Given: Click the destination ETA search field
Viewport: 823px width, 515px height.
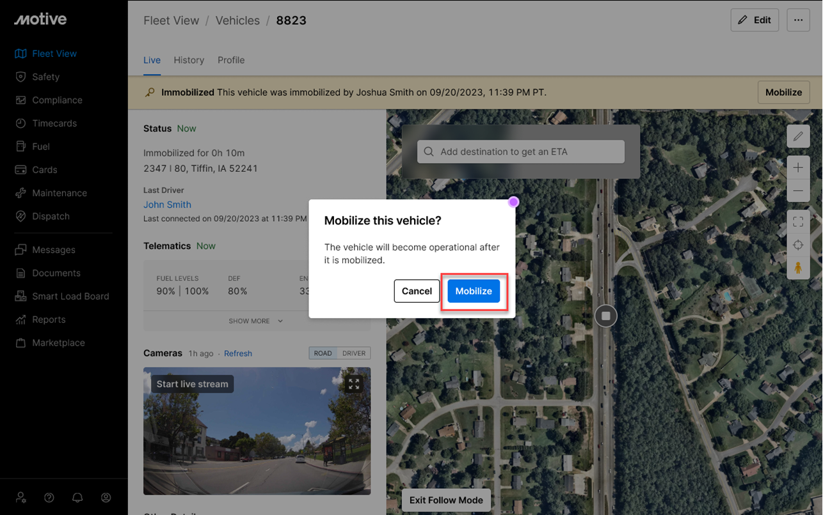Looking at the screenshot, I should [520, 152].
